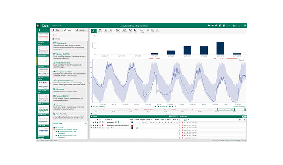Click the Capsule view toolbar icon
Screen dimensions: 283x165
coord(110,31)
